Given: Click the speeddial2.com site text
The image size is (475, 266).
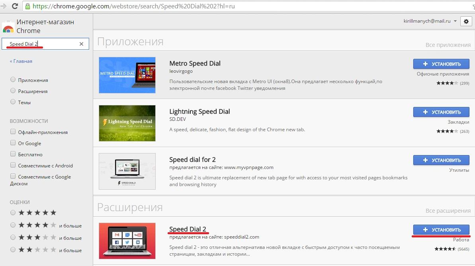Looking at the screenshot, I should coord(242,237).
